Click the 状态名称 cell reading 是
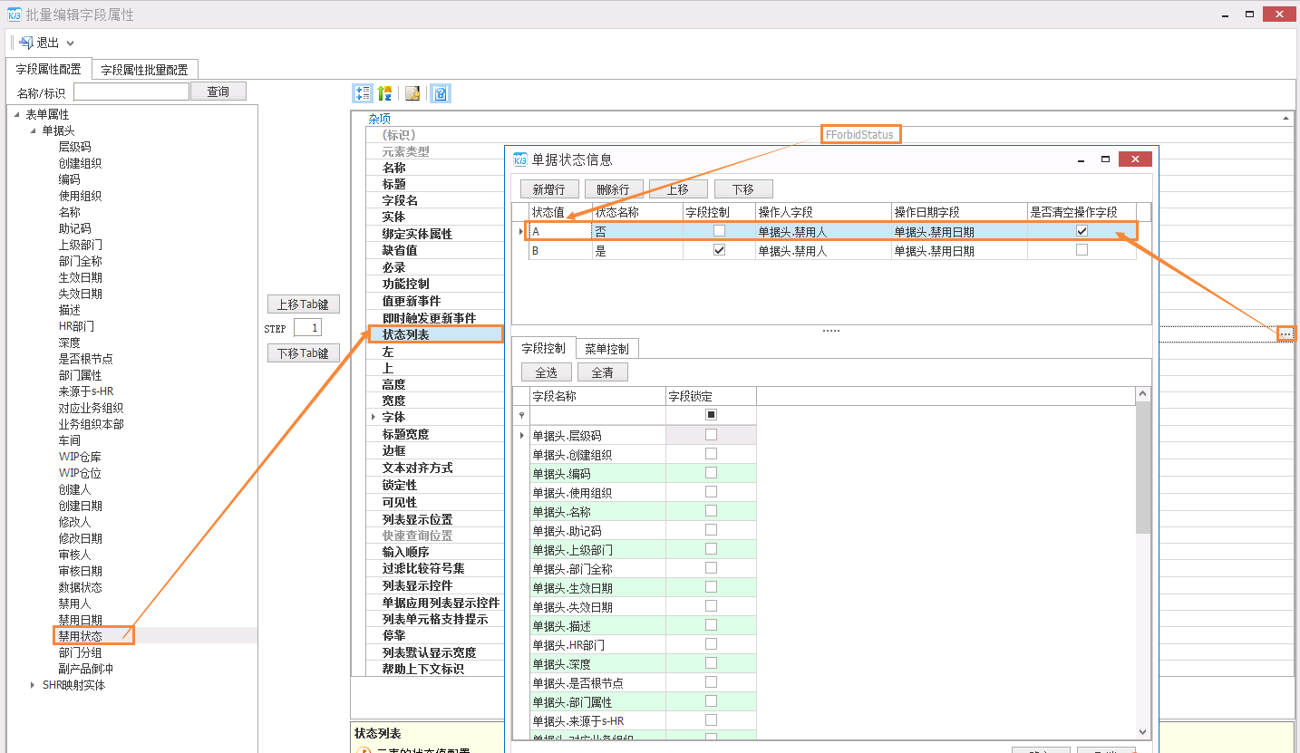 click(x=637, y=251)
